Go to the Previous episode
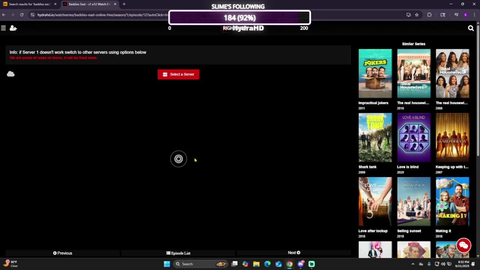 point(63,253)
